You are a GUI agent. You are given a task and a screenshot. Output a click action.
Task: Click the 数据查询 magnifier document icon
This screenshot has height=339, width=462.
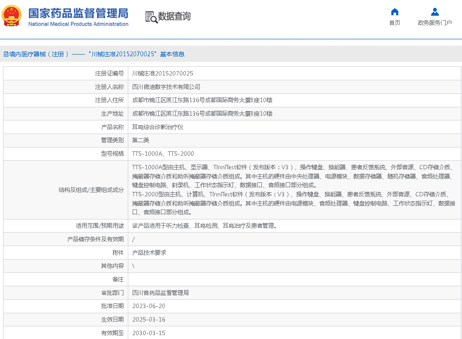[151, 17]
